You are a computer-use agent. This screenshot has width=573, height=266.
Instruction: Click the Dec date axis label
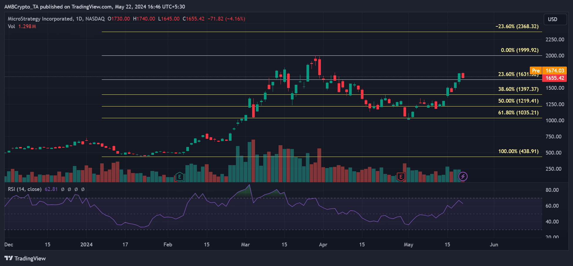pyautogui.click(x=9, y=245)
